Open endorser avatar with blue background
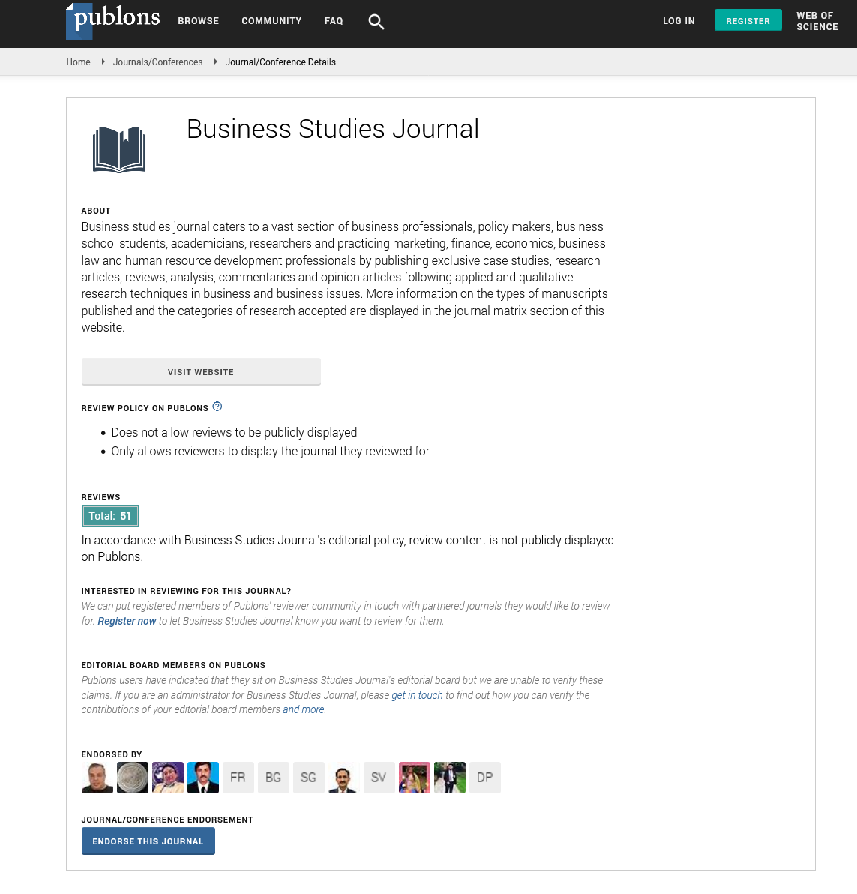The width and height of the screenshot is (857, 894). (x=203, y=778)
